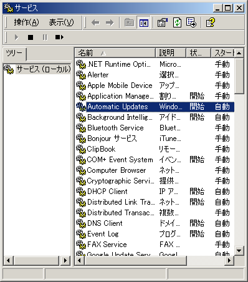Click the tree pane scroll right arrow
The image size is (248, 282).
pyautogui.click(x=65, y=260)
